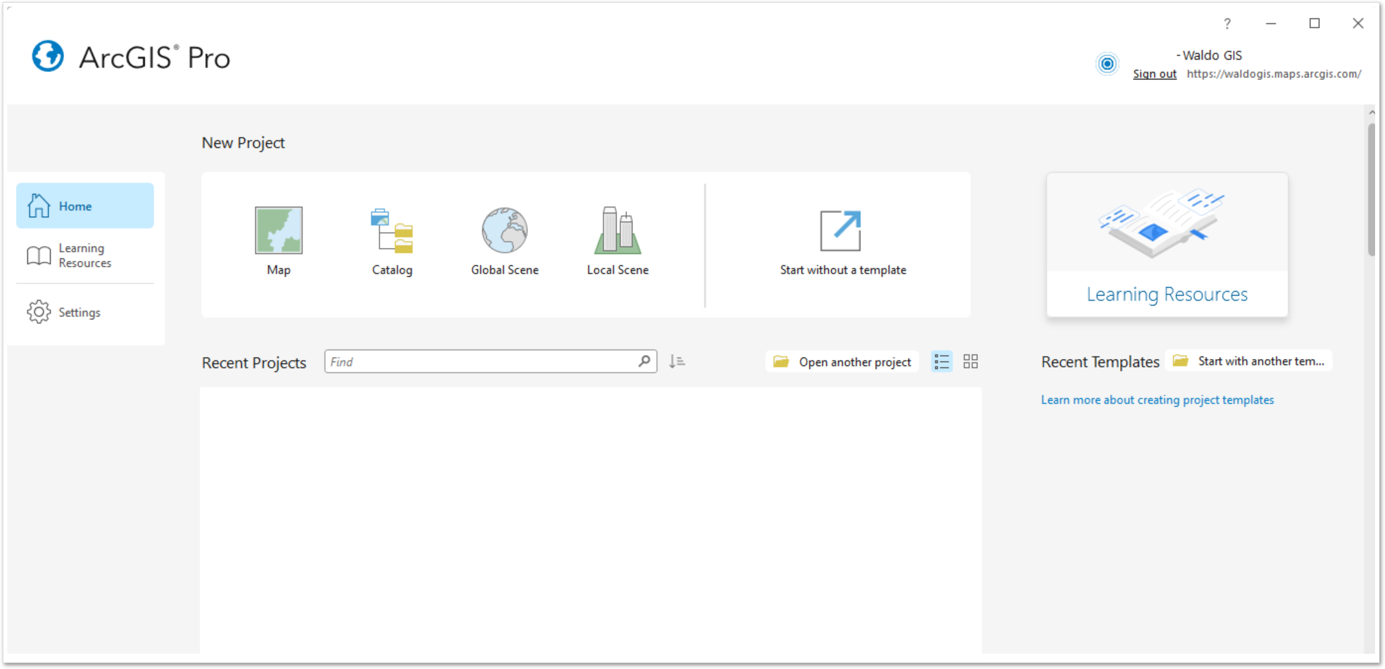The image size is (1385, 669).
Task: Click the ArcGIS Pro globe logo
Action: click(48, 57)
